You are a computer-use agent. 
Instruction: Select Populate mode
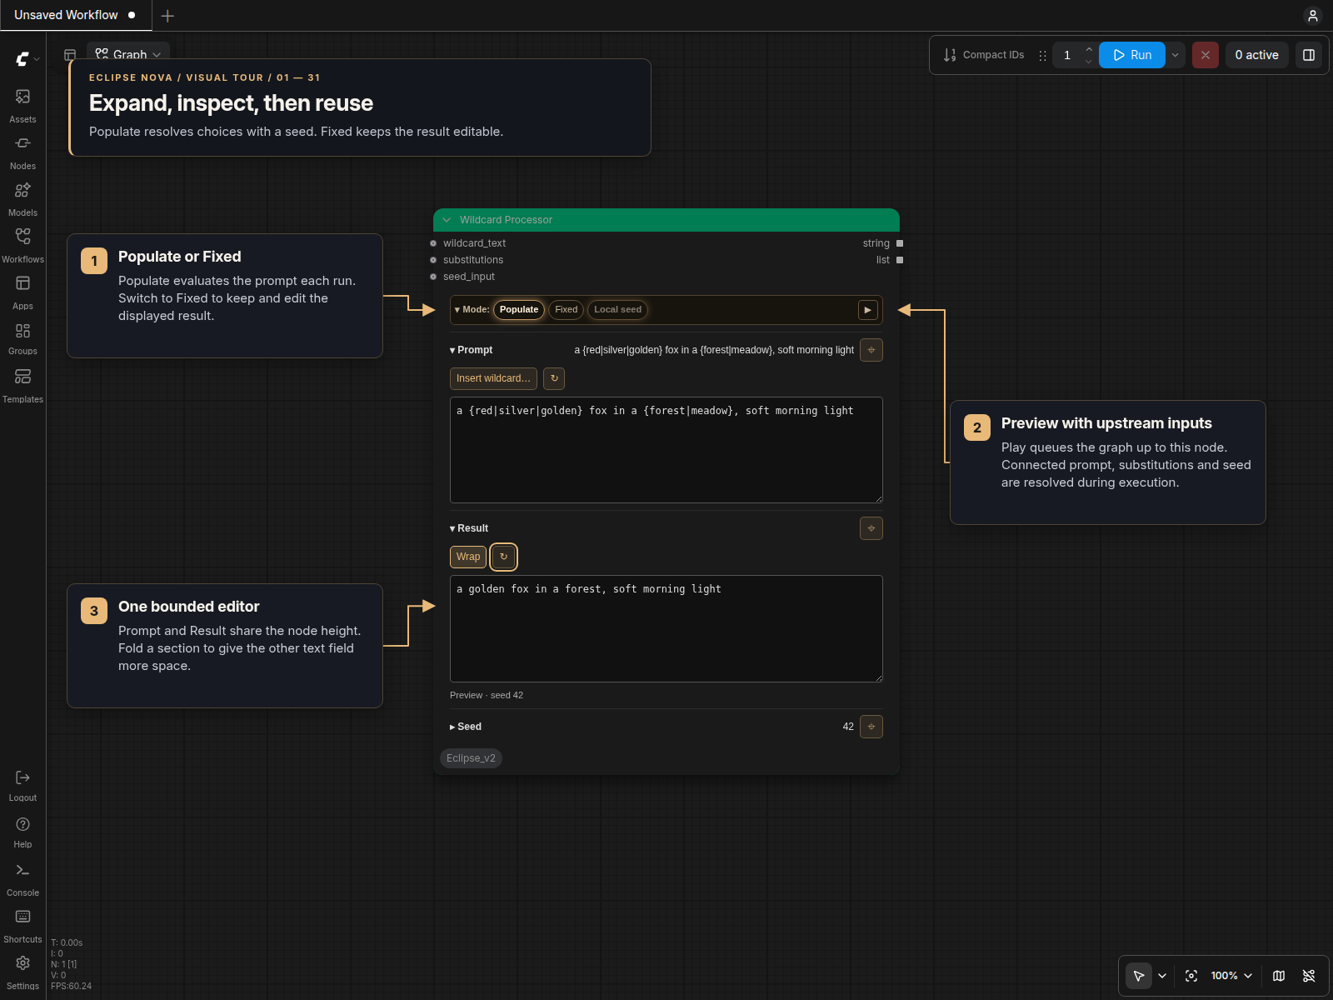click(519, 310)
